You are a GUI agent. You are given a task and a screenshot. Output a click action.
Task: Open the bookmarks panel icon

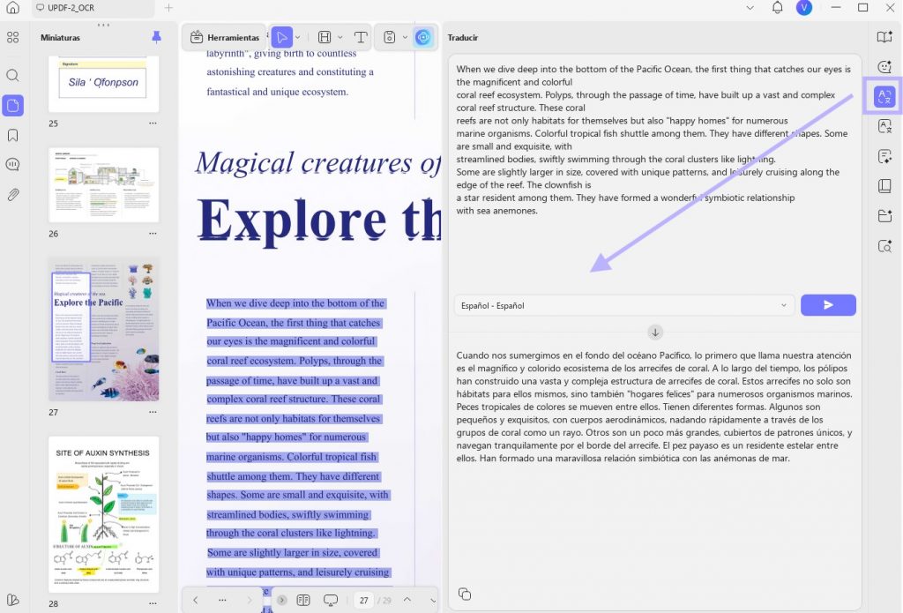click(x=12, y=136)
